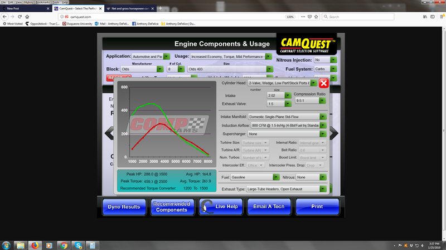Open the Bookmarks menu

(43, 2)
